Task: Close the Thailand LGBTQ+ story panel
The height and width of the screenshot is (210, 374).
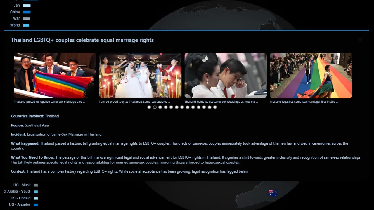Action: [x=360, y=40]
